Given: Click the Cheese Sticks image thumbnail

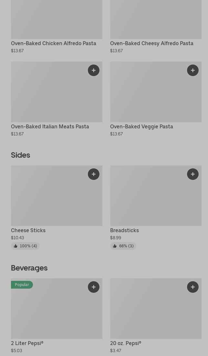Looking at the screenshot, I should (x=48, y=200).
